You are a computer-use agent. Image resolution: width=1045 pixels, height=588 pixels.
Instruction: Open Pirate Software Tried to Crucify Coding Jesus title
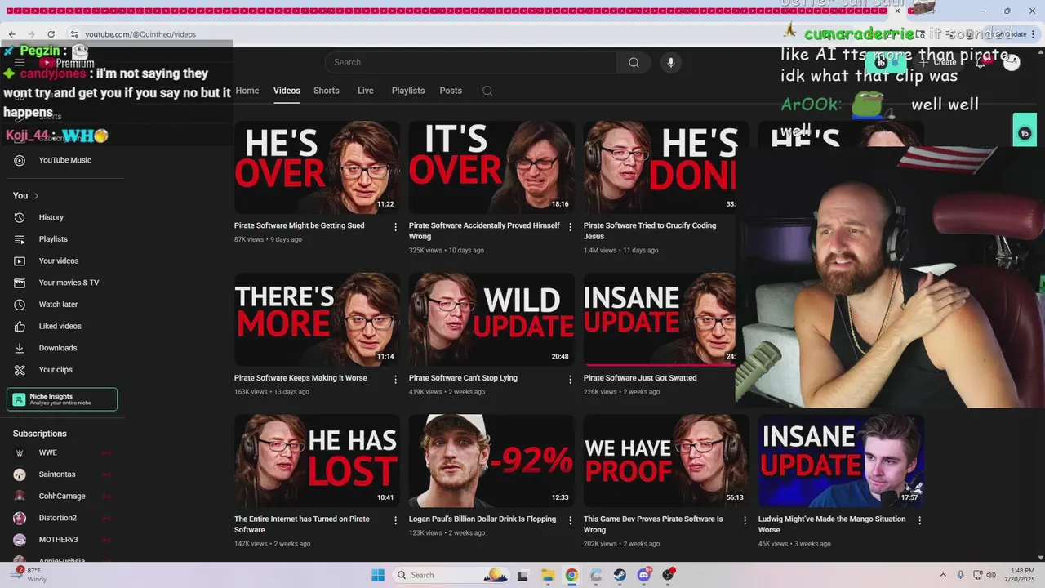(650, 231)
